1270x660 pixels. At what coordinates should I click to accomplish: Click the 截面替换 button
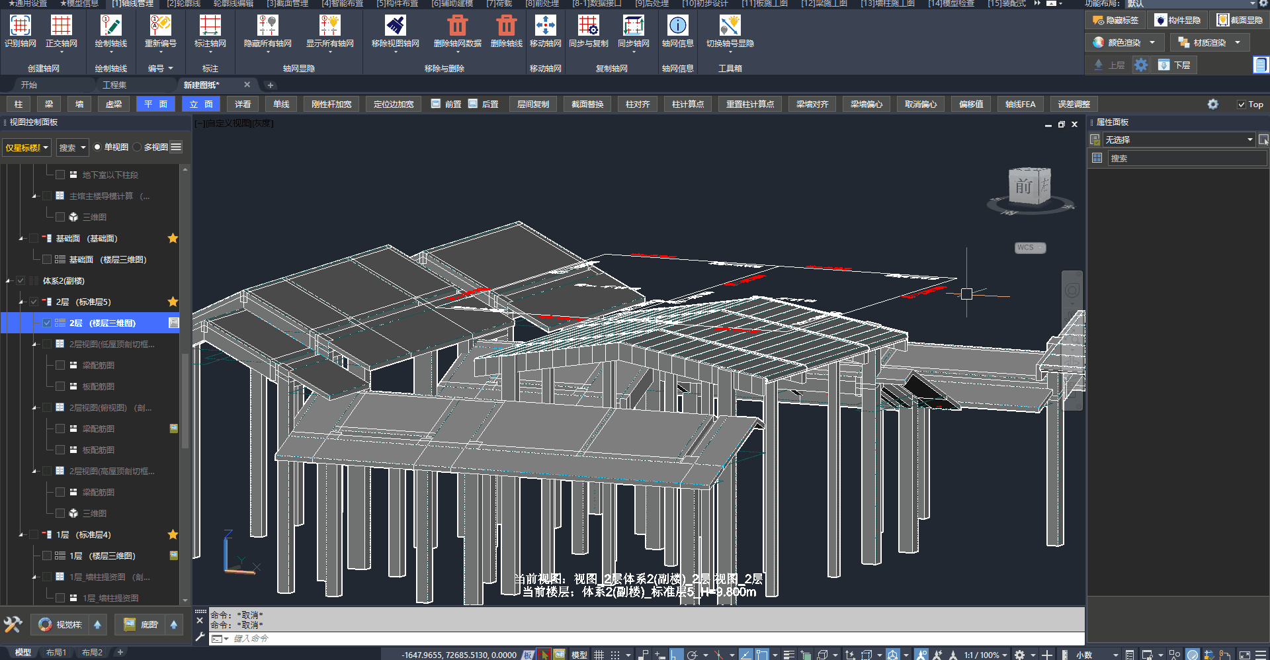(x=587, y=104)
